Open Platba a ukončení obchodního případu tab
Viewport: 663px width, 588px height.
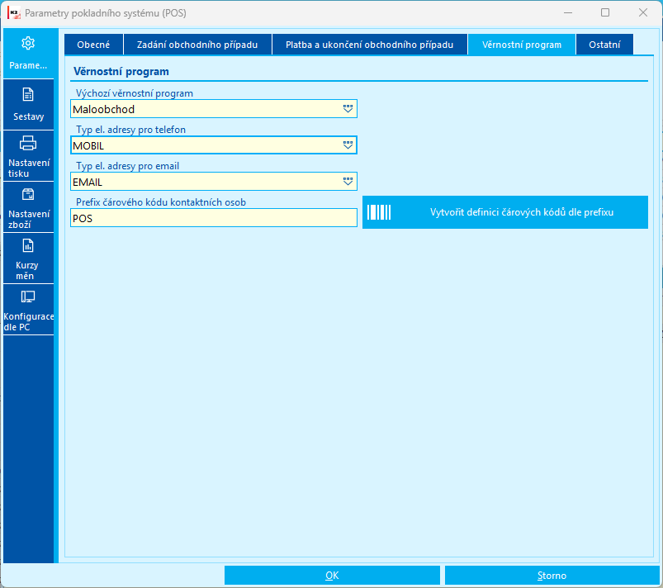click(370, 45)
